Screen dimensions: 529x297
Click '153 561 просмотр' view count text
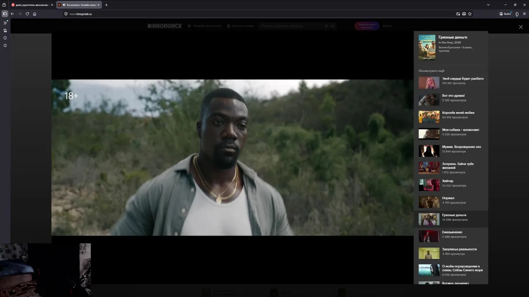pos(454,83)
